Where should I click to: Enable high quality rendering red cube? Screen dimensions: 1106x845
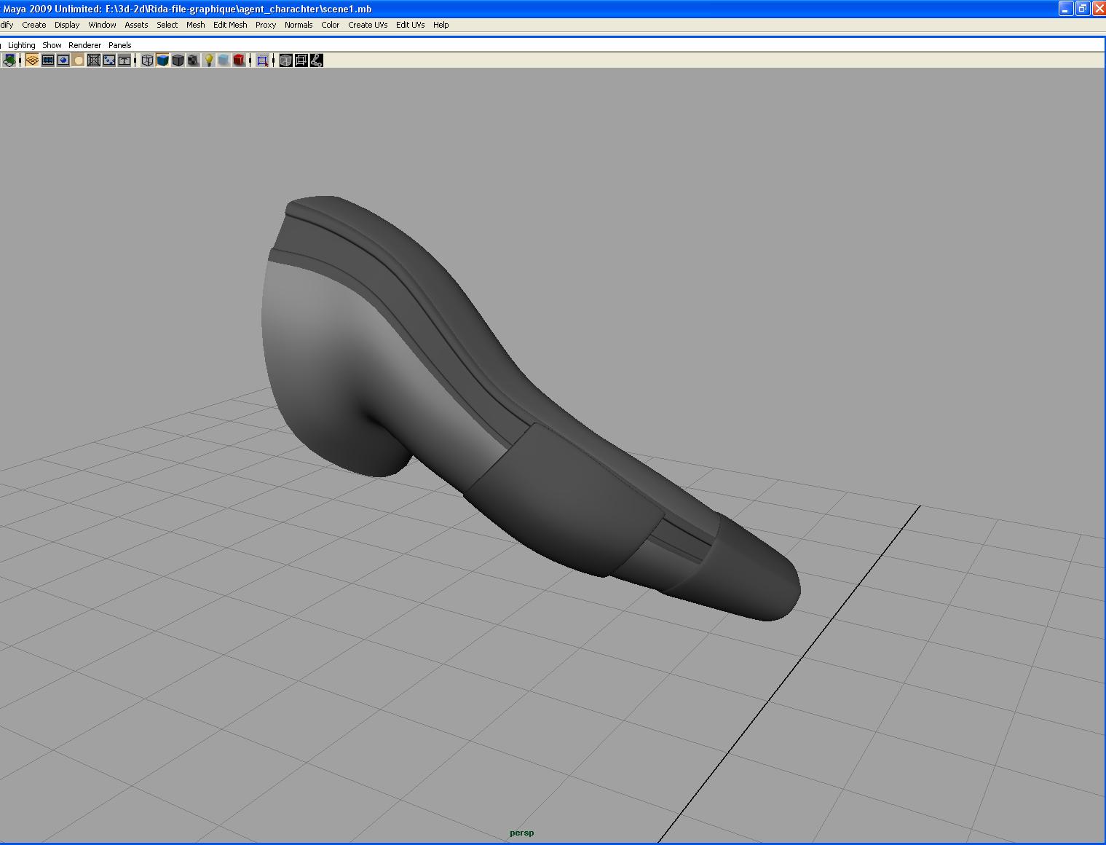239,60
